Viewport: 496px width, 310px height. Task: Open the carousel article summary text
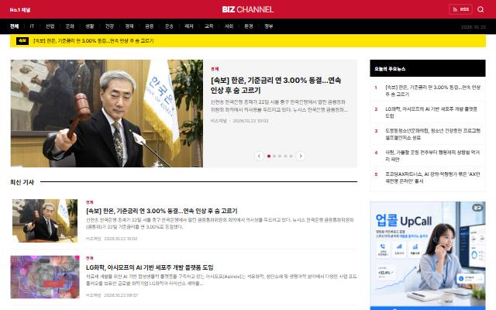click(x=279, y=106)
